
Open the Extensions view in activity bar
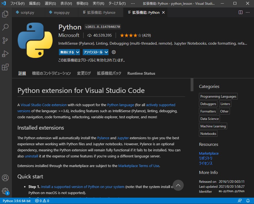pos(5,67)
